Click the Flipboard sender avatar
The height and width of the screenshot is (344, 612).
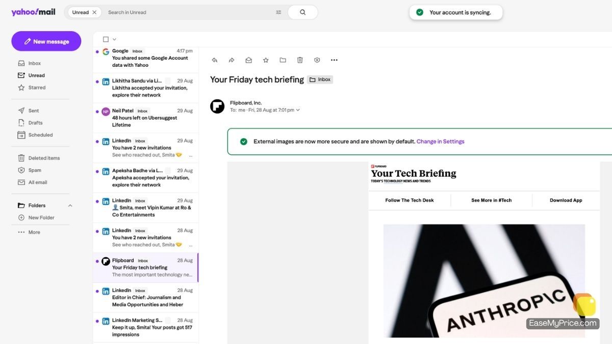pos(217,107)
